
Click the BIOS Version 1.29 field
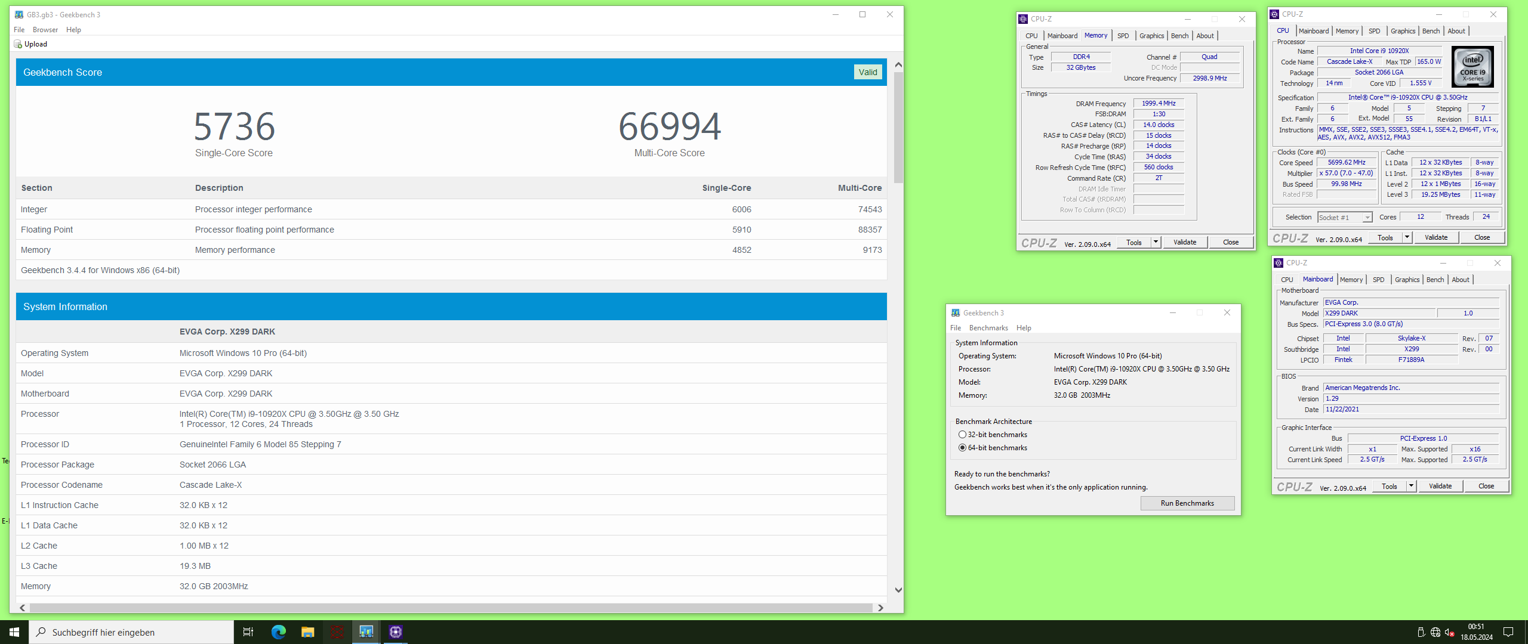[1411, 398]
